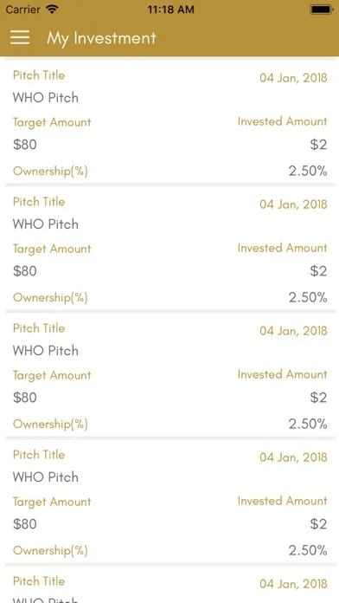This screenshot has height=603, width=339.
Task: Tap the second card's 04 Jan, 2018 date
Action: [293, 204]
